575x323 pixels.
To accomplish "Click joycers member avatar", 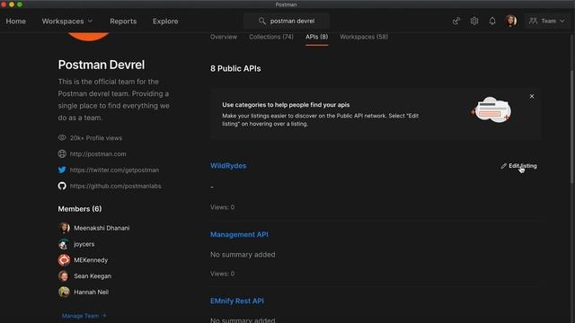I will click(x=64, y=244).
